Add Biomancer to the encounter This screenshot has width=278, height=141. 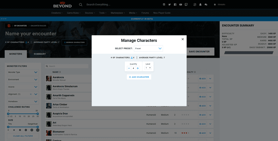tap(202, 133)
